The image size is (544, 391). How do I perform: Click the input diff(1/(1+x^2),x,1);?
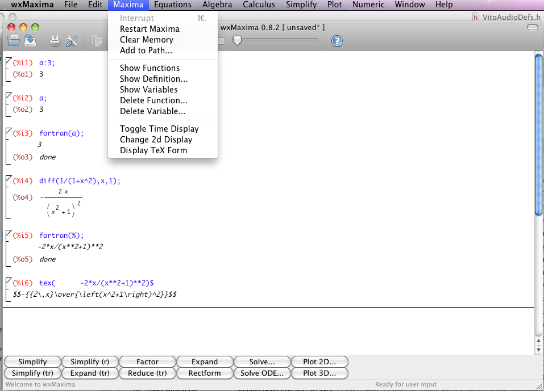coord(80,181)
